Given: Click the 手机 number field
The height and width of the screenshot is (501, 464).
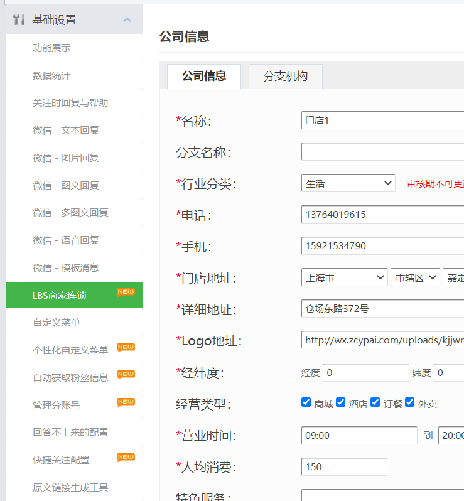Looking at the screenshot, I should [x=382, y=245].
